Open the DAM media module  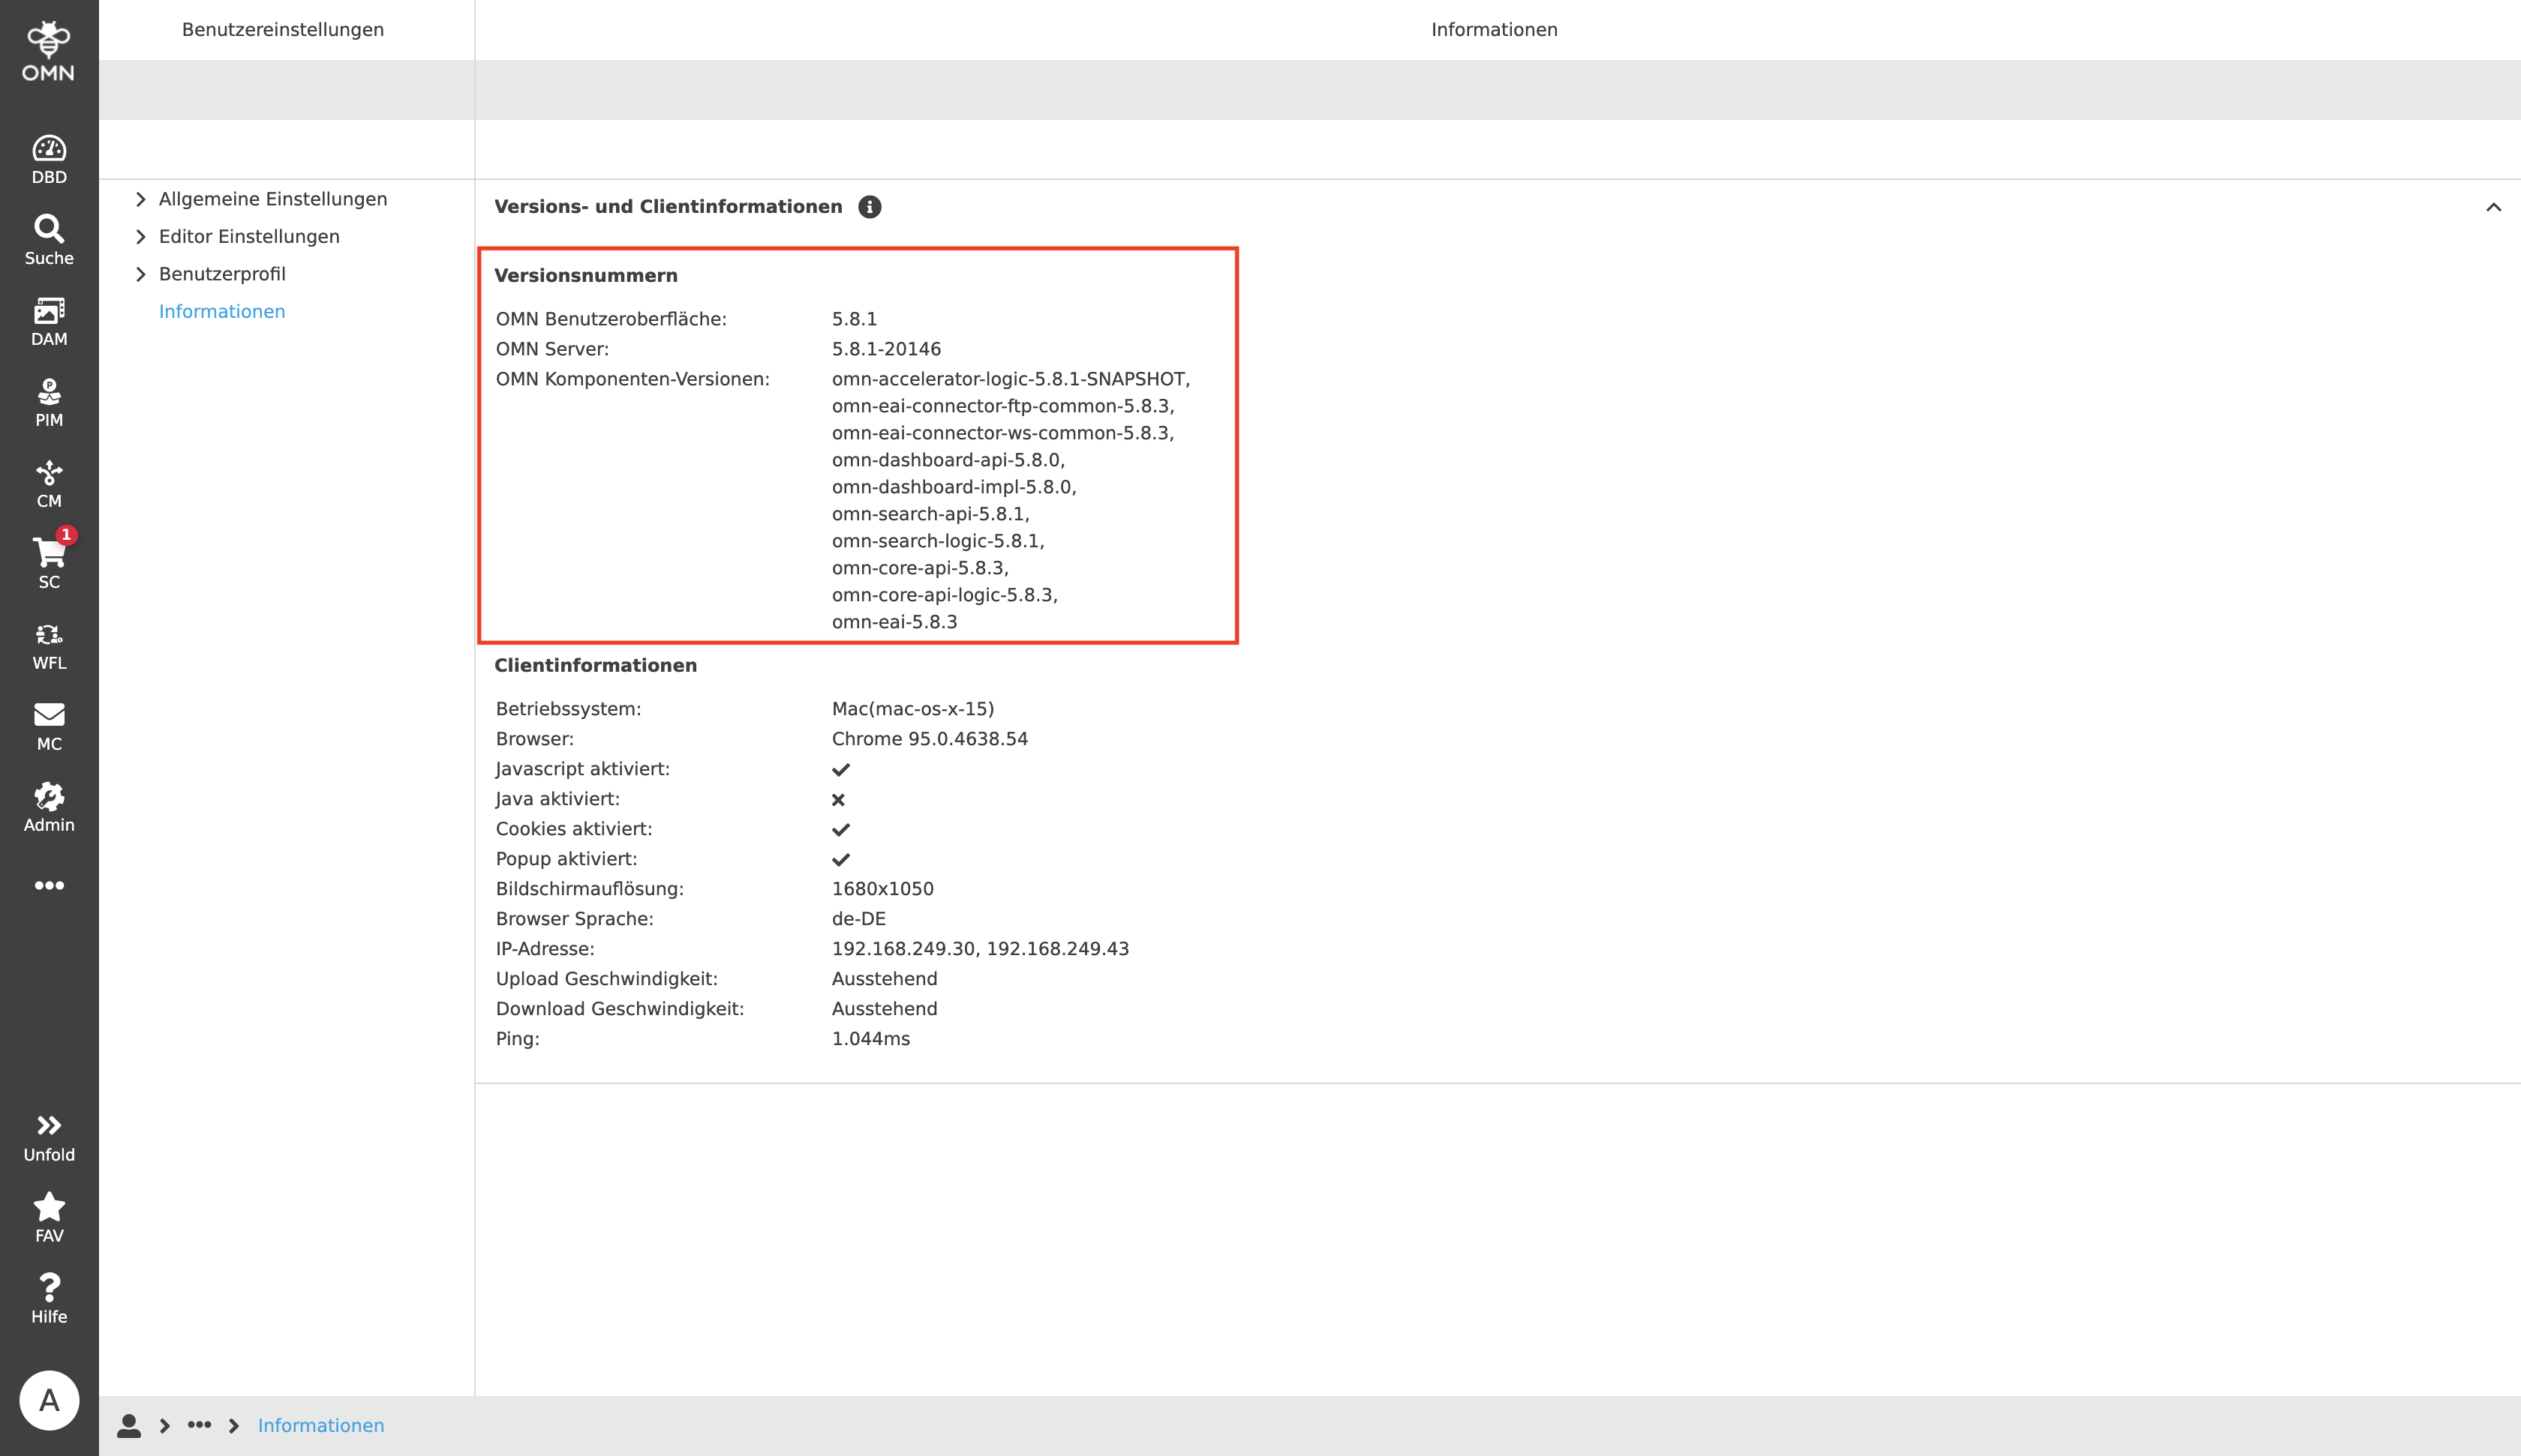coord(49,319)
